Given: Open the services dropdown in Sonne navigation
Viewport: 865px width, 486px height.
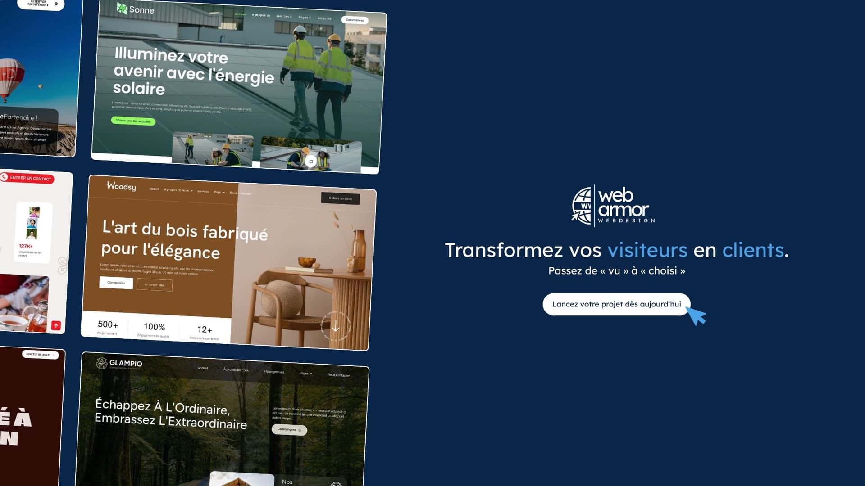Looking at the screenshot, I should coord(284,16).
